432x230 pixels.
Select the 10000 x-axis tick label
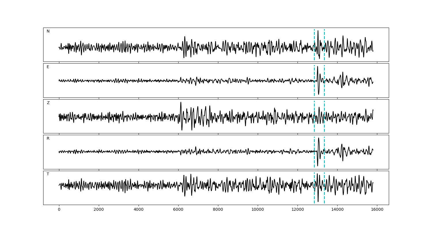(x=258, y=210)
